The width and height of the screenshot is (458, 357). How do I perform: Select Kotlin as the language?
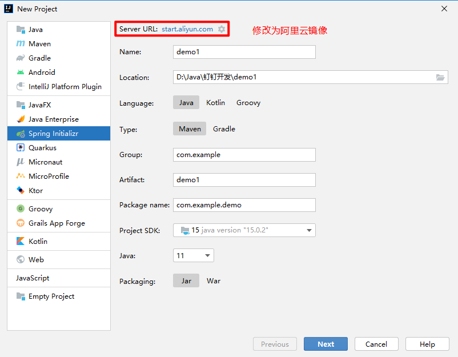[215, 103]
